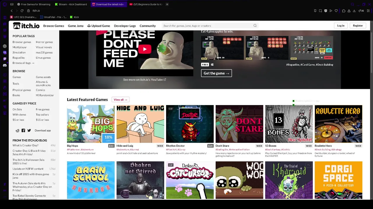
Task: Click the Log in button
Action: 341,26
